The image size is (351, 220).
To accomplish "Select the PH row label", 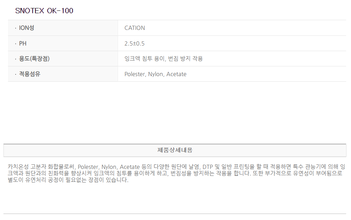I will pyautogui.click(x=23, y=43).
